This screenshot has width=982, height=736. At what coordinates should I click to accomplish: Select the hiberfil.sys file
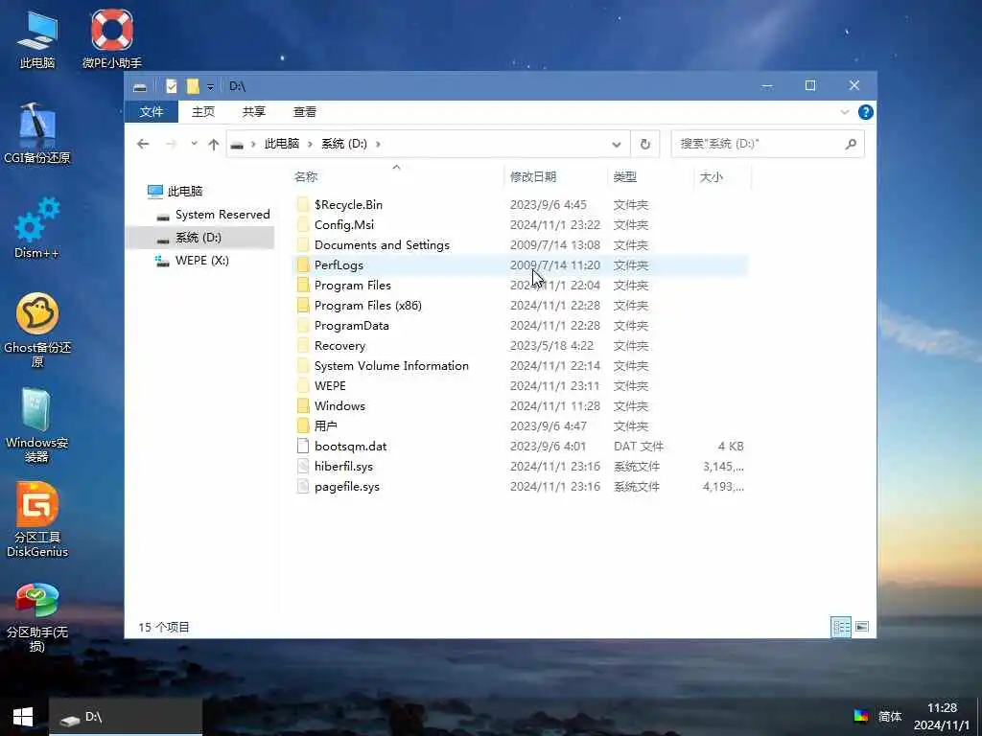343,467
